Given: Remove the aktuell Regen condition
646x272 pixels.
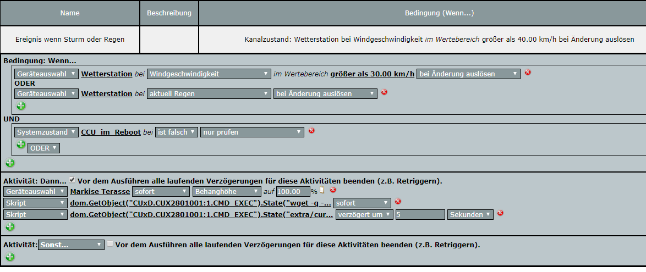Looking at the screenshot, I should pyautogui.click(x=384, y=92).
